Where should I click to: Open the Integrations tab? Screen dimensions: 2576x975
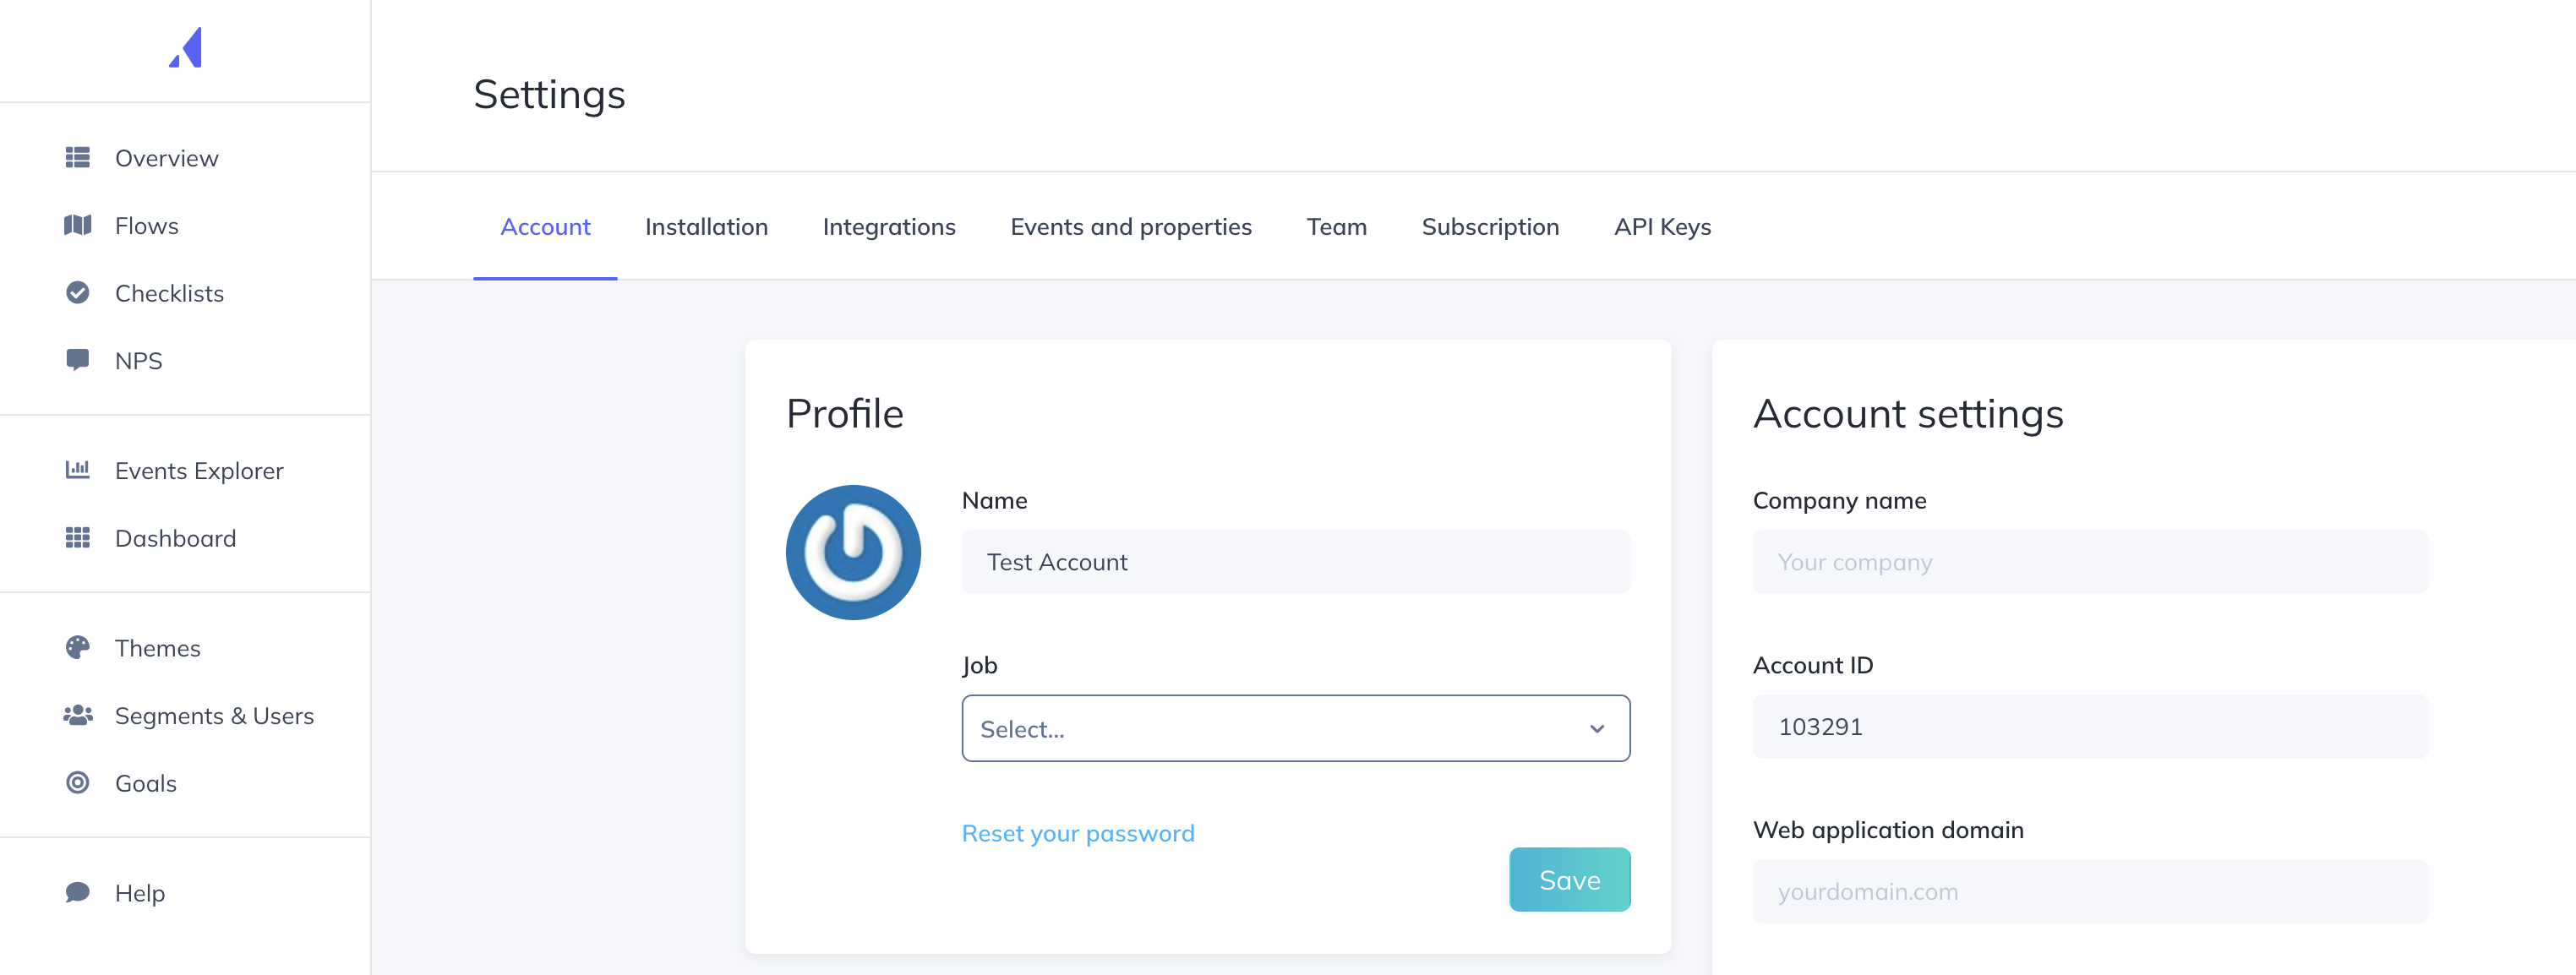pyautogui.click(x=889, y=227)
